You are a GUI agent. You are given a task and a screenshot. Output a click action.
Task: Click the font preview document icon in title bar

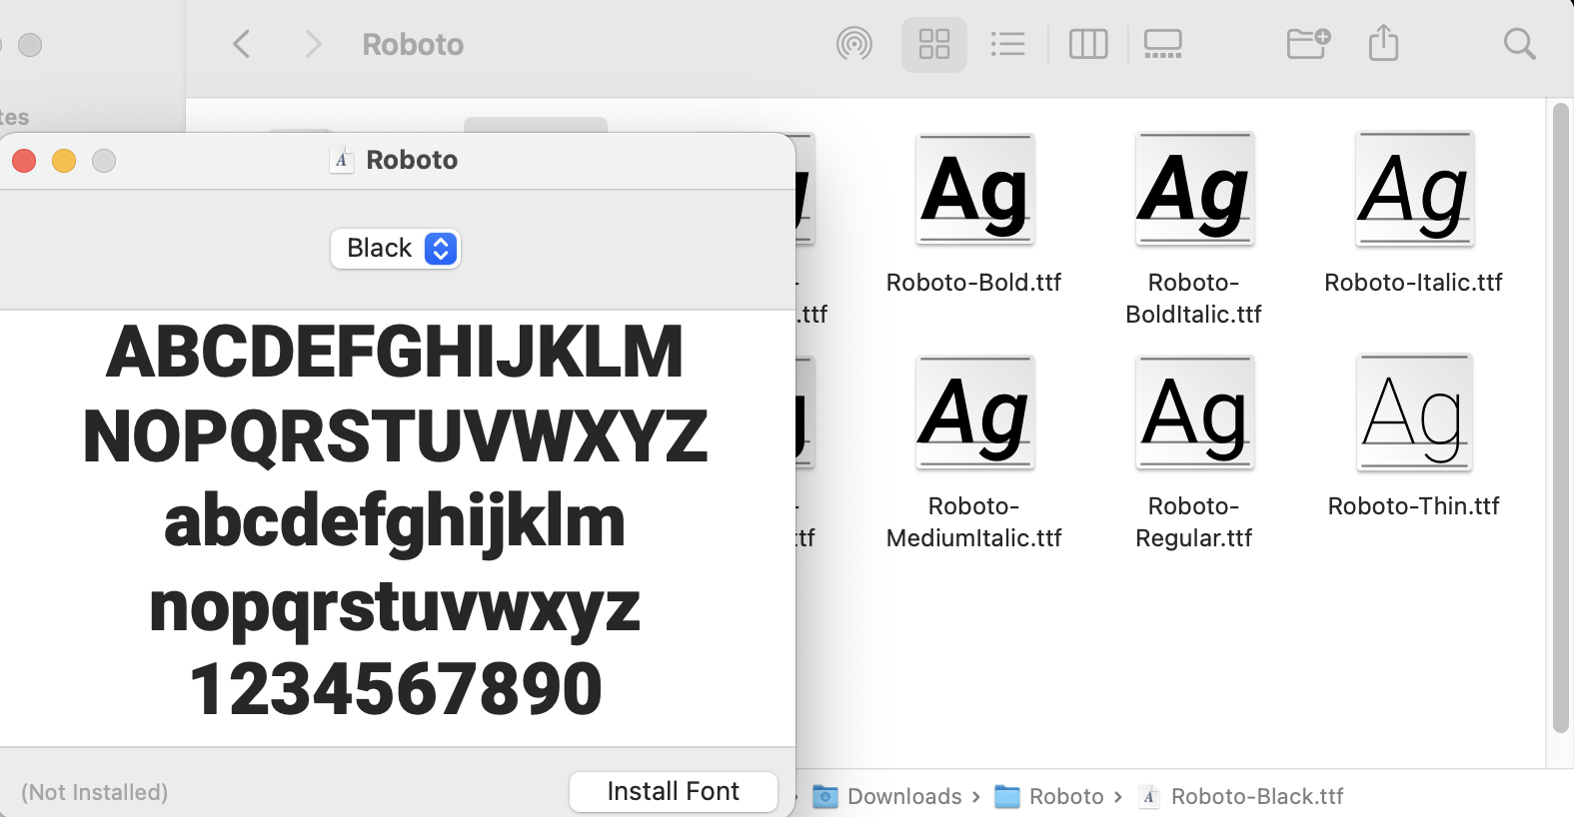tap(342, 160)
